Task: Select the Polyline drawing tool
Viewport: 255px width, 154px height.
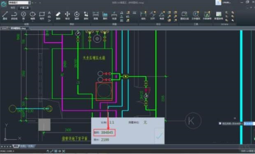Action: click(14, 16)
